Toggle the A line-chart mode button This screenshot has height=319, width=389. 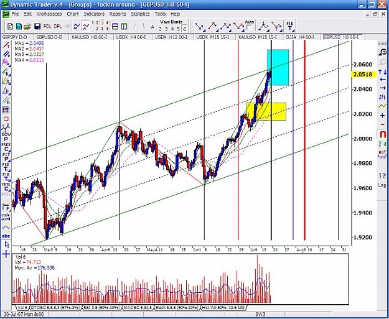coord(86,26)
